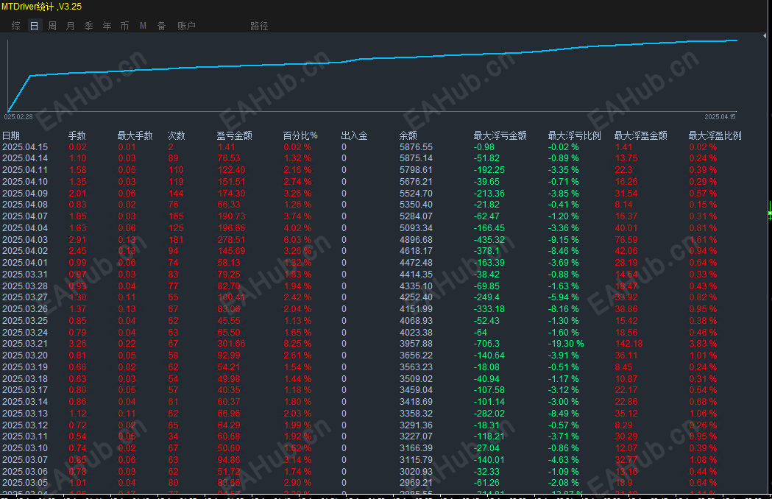Image resolution: width=772 pixels, height=499 pixels.
Task: Click balance value 5876.55
Action: click(416, 147)
